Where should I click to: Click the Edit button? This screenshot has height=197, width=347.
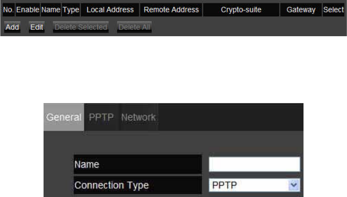(x=37, y=27)
